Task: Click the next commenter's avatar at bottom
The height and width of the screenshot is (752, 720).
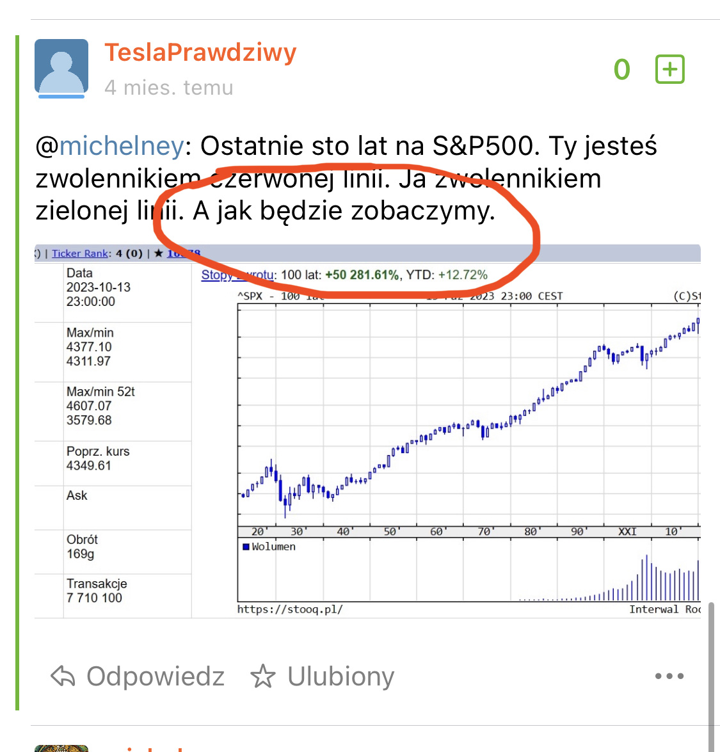Action: pos(61,748)
